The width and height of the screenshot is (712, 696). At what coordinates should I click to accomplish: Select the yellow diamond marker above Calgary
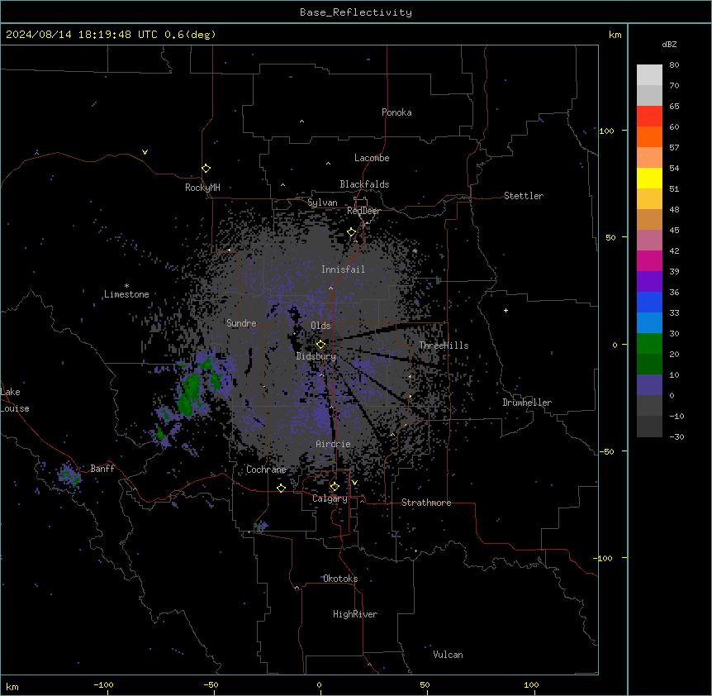(335, 487)
